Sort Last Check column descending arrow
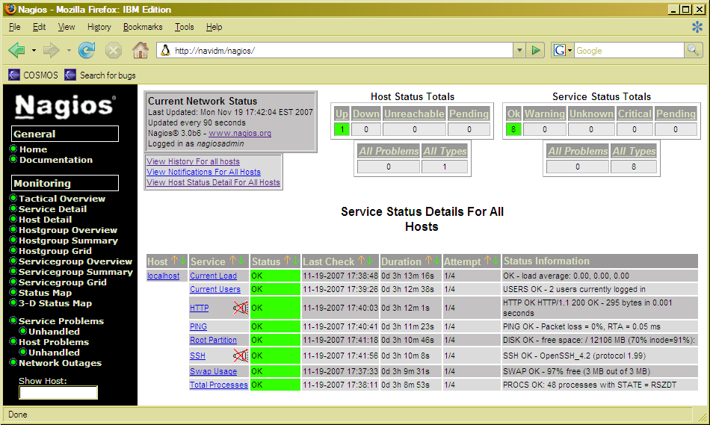 click(369, 261)
